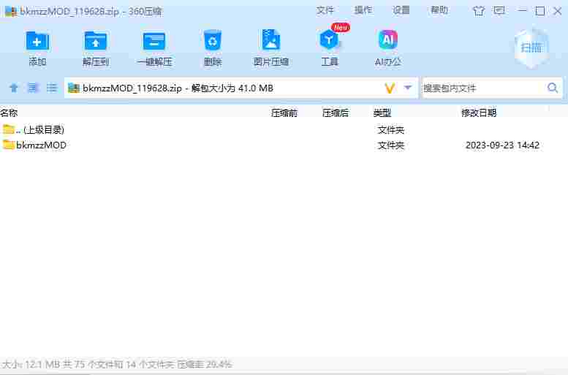Run 一键解压 one-click extract

pos(154,42)
